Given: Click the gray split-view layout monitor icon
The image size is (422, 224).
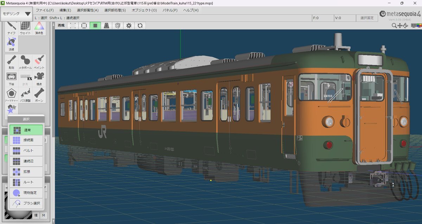Looking at the screenshot, I should pos(413,26).
